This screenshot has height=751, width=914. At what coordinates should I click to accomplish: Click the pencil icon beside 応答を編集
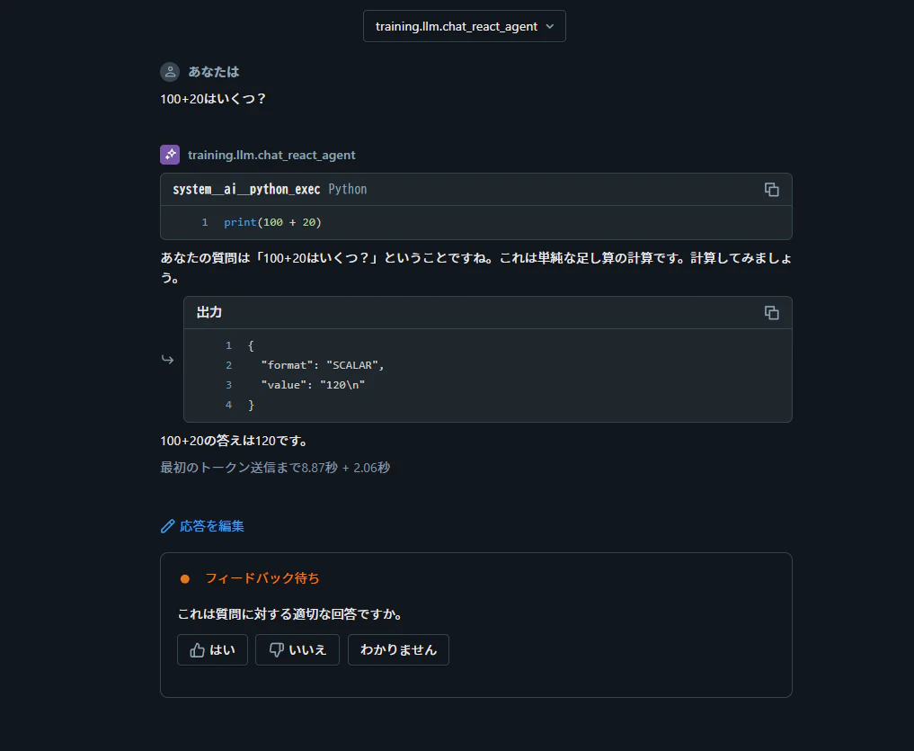(x=167, y=526)
